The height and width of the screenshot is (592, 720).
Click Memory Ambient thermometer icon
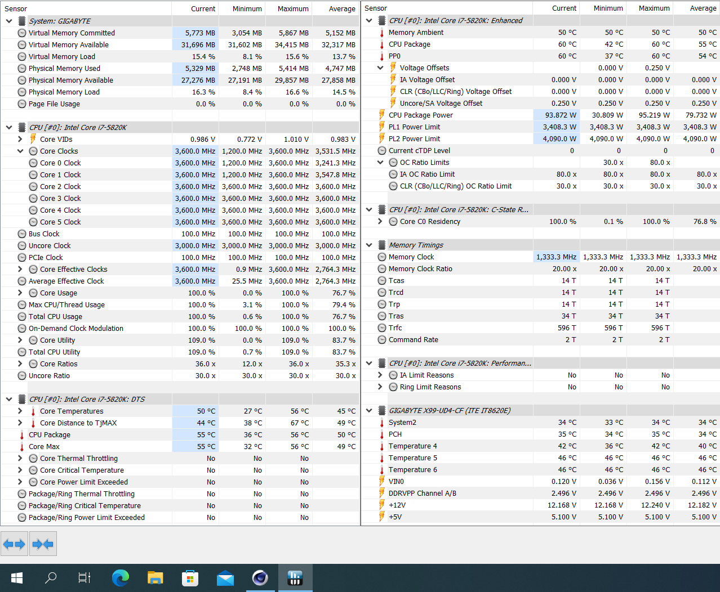tap(382, 33)
